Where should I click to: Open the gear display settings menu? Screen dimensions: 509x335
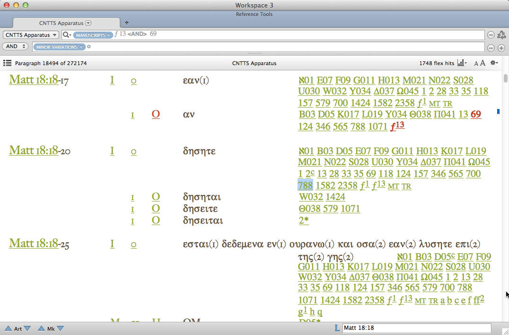tap(494, 63)
